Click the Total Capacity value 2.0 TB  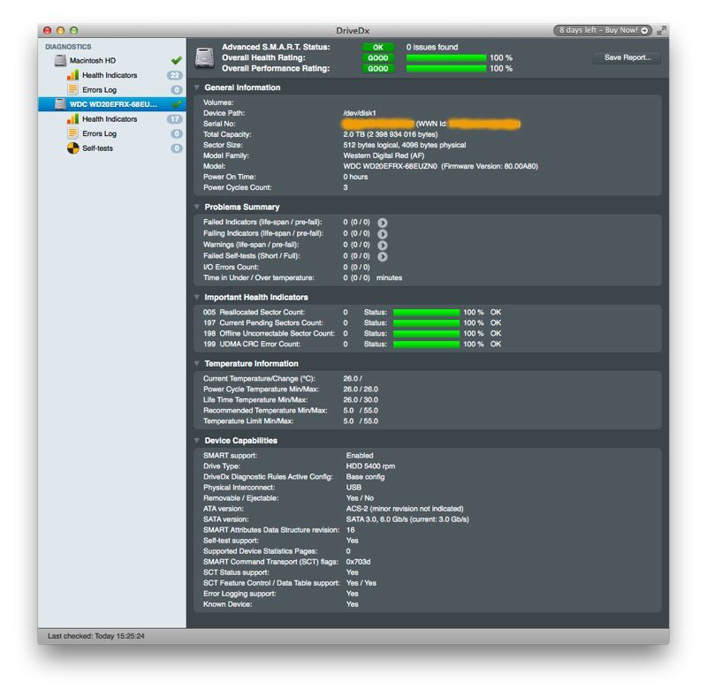pos(391,134)
